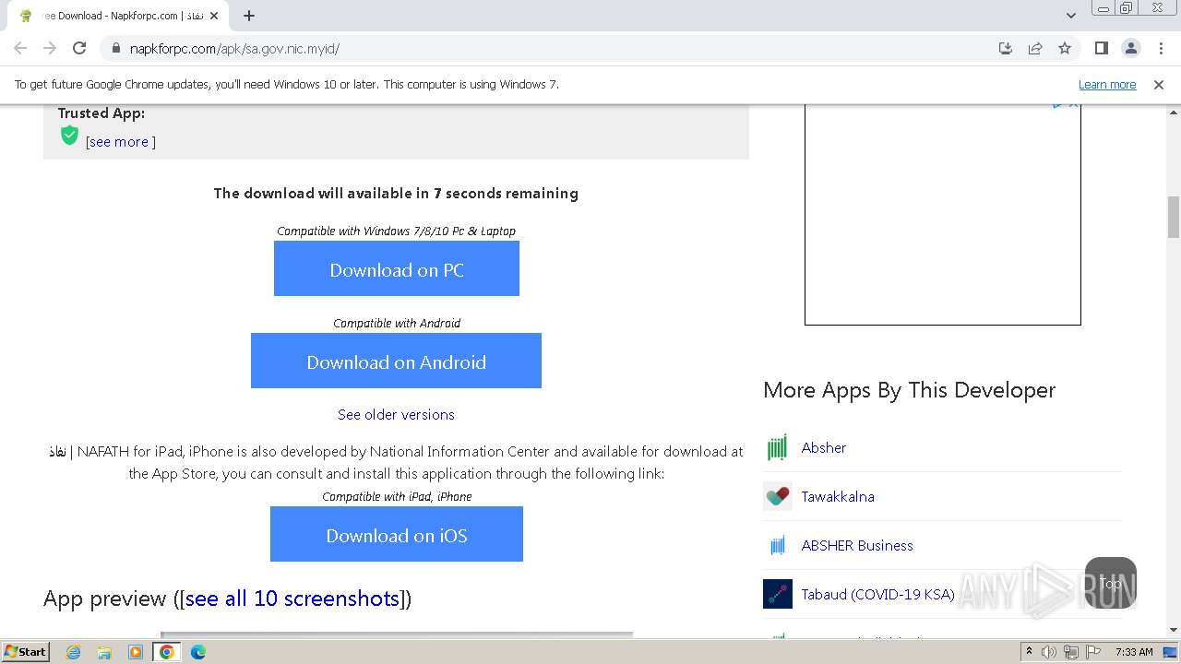Click the green trusted shield icon
The image size is (1181, 664).
point(69,136)
